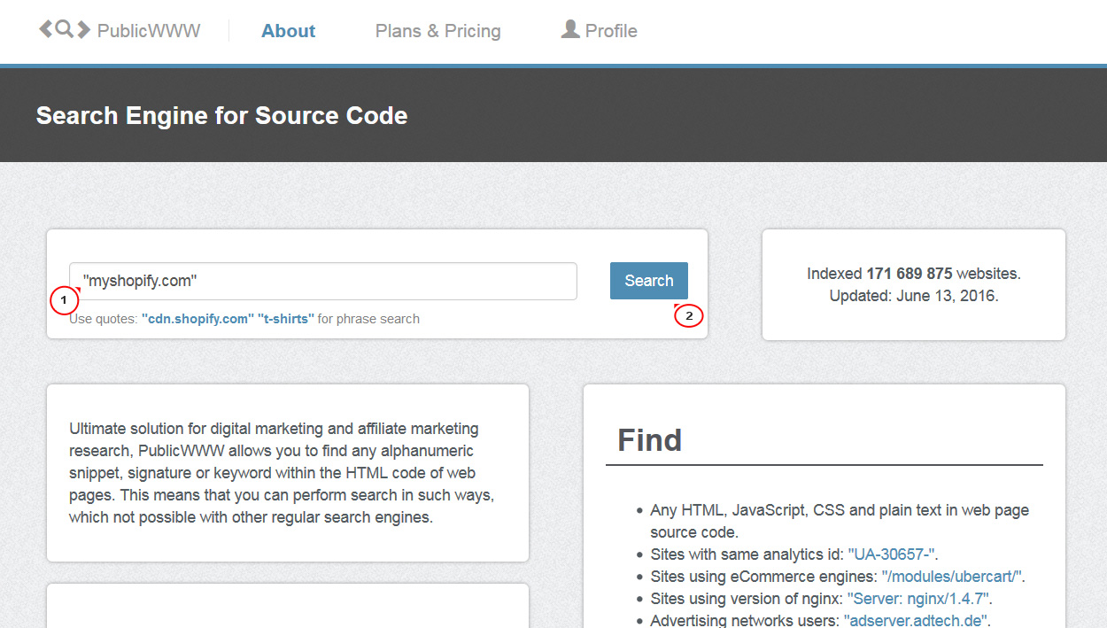Click the "Updated: June 13, 2016" text
Screen dimensions: 1107x628
coord(914,296)
